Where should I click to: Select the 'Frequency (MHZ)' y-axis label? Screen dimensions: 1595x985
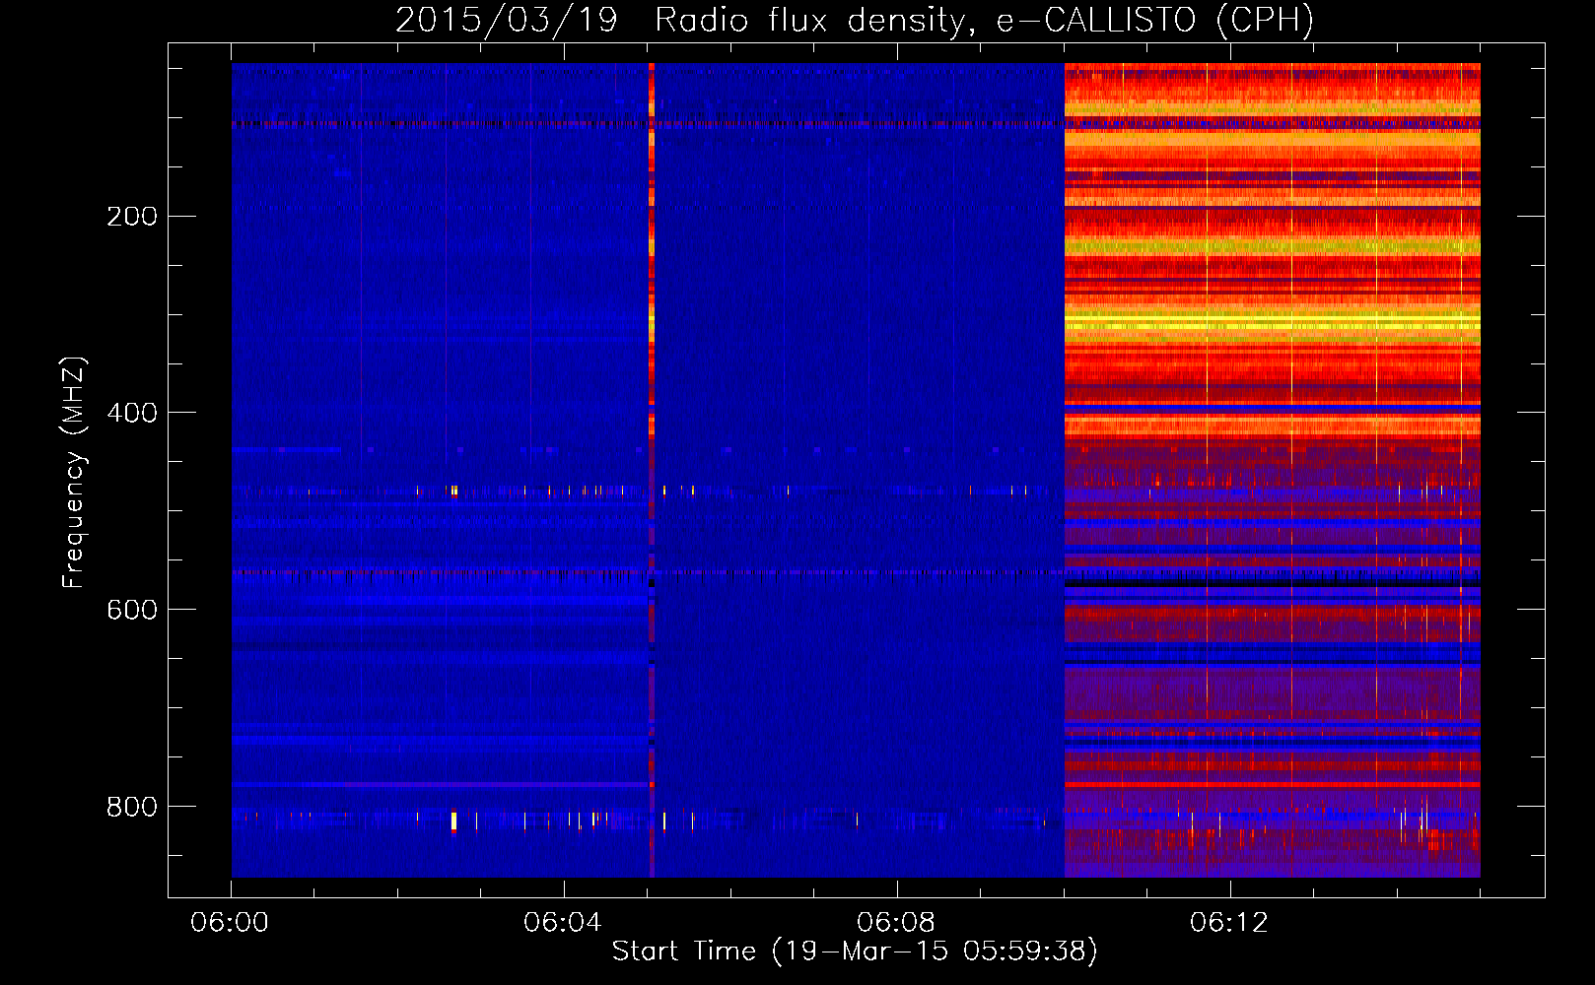pos(74,472)
